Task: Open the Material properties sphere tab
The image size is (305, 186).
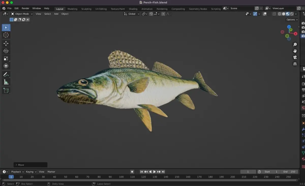Action: coord(303,159)
